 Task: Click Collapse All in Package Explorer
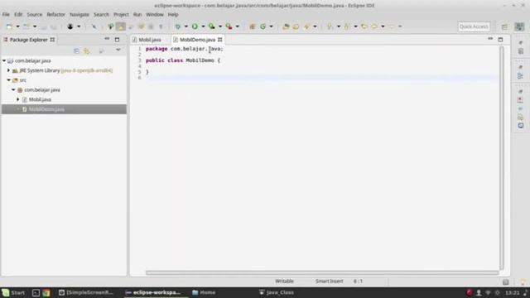(x=77, y=50)
